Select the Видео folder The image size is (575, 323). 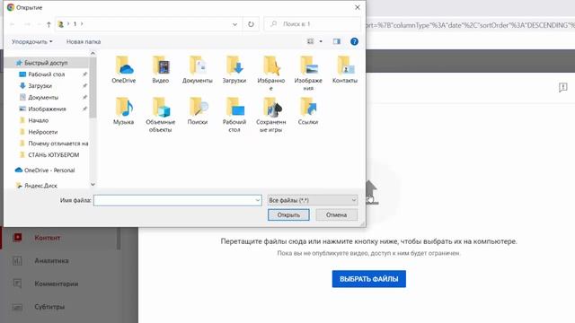[x=161, y=70]
